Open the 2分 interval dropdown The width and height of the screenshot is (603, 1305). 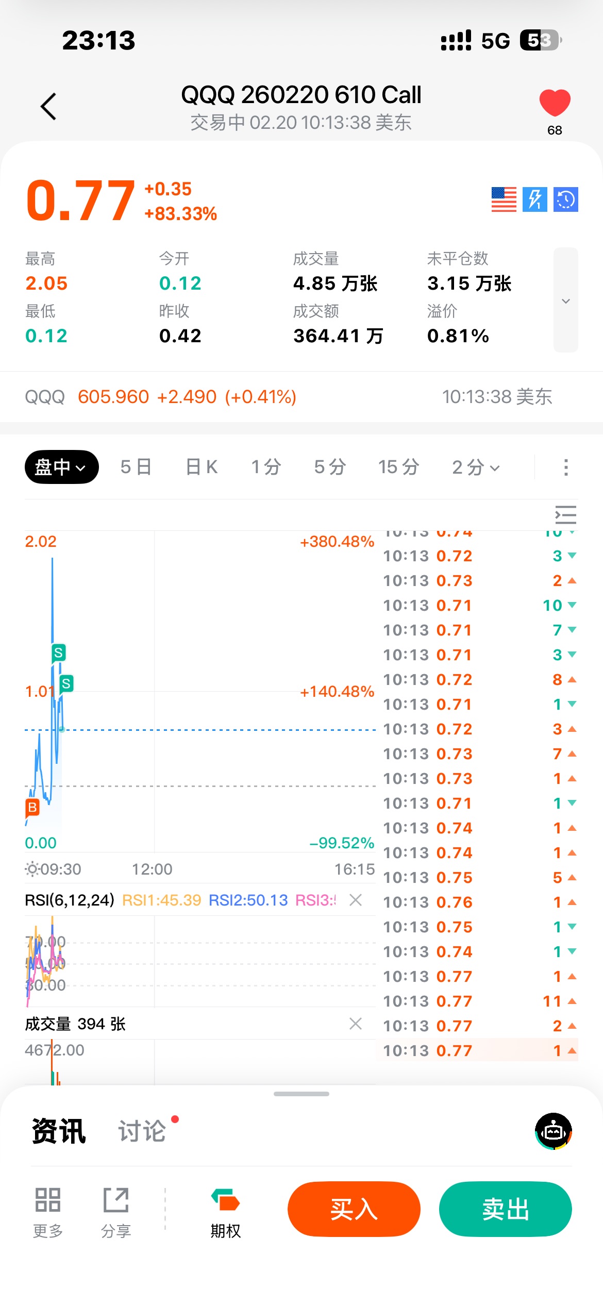coord(476,467)
